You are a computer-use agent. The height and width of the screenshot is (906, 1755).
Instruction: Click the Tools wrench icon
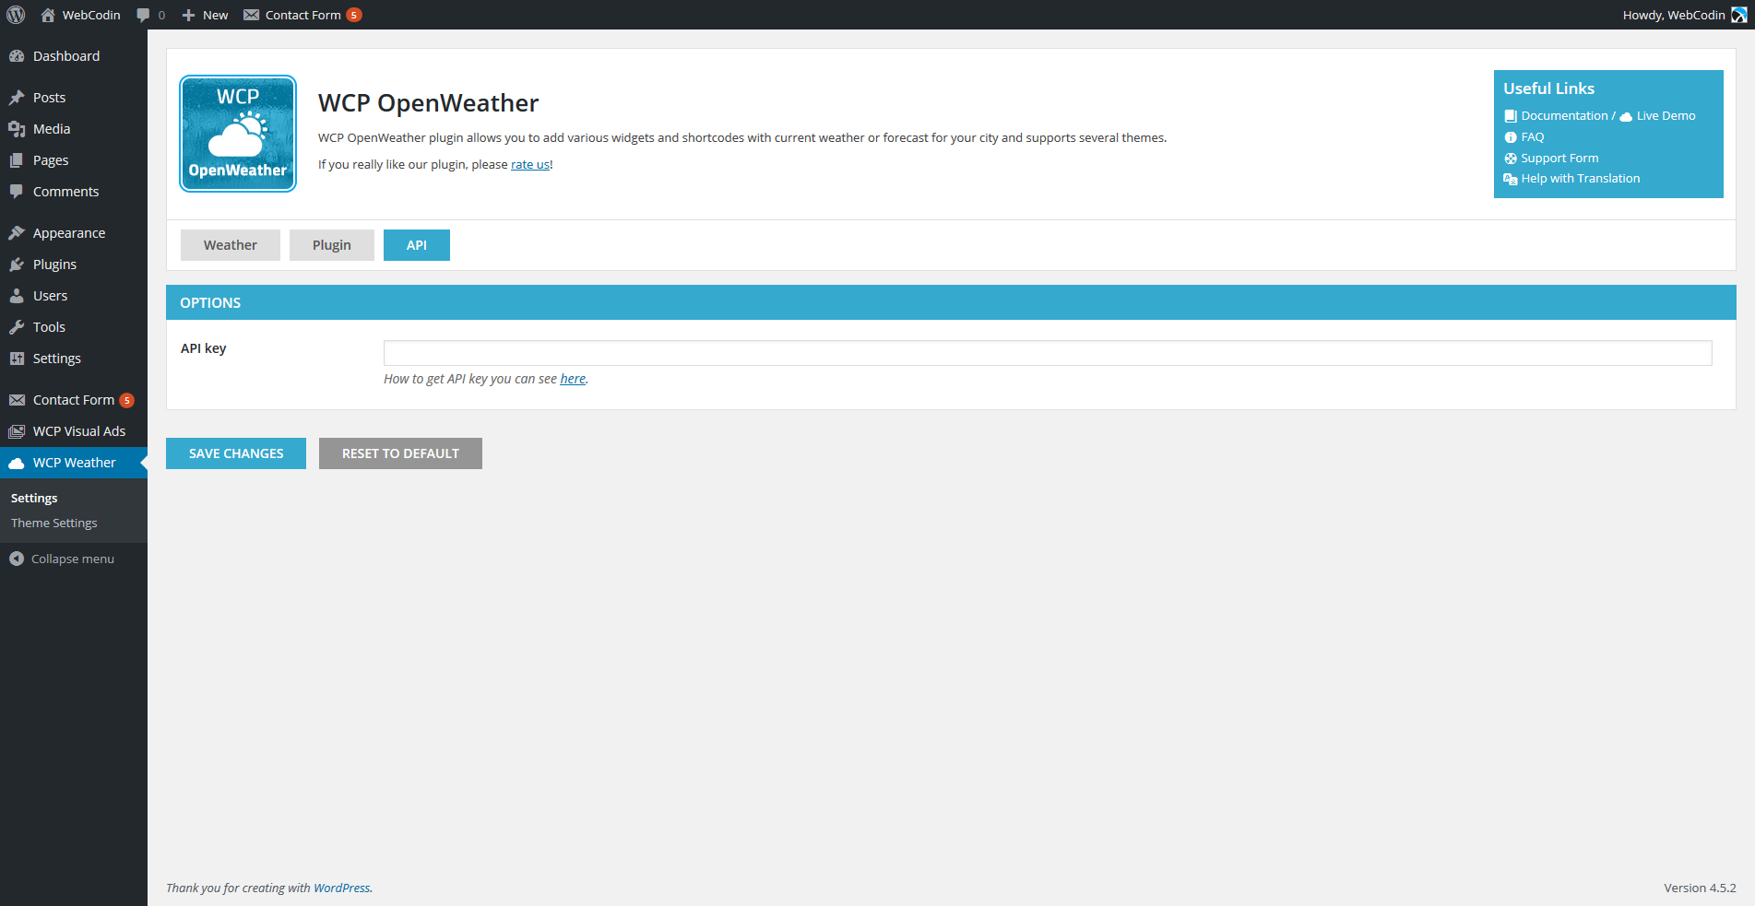(x=17, y=327)
